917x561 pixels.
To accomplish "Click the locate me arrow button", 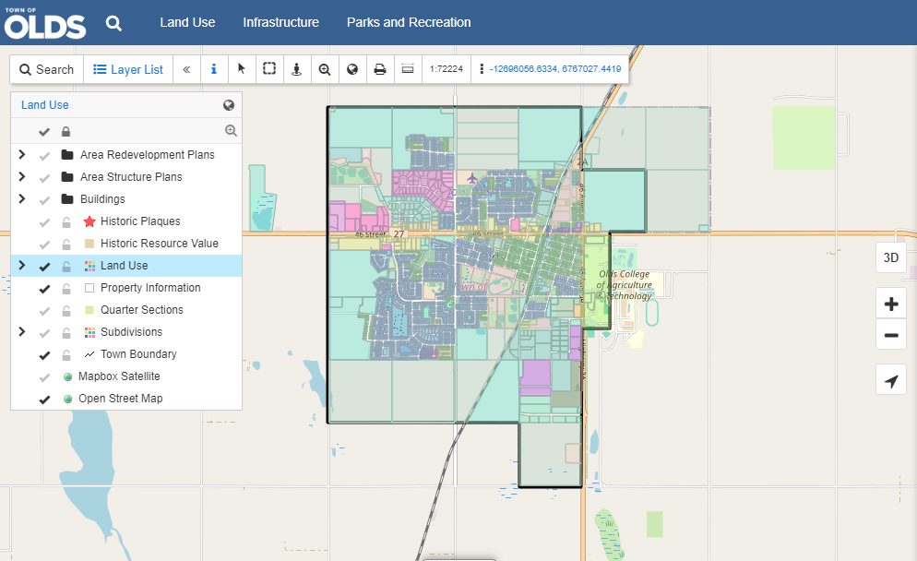I will tap(890, 381).
